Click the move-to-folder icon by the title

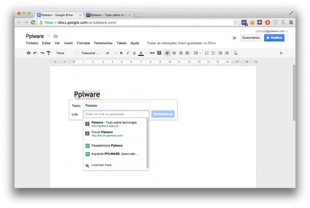[x=55, y=36]
